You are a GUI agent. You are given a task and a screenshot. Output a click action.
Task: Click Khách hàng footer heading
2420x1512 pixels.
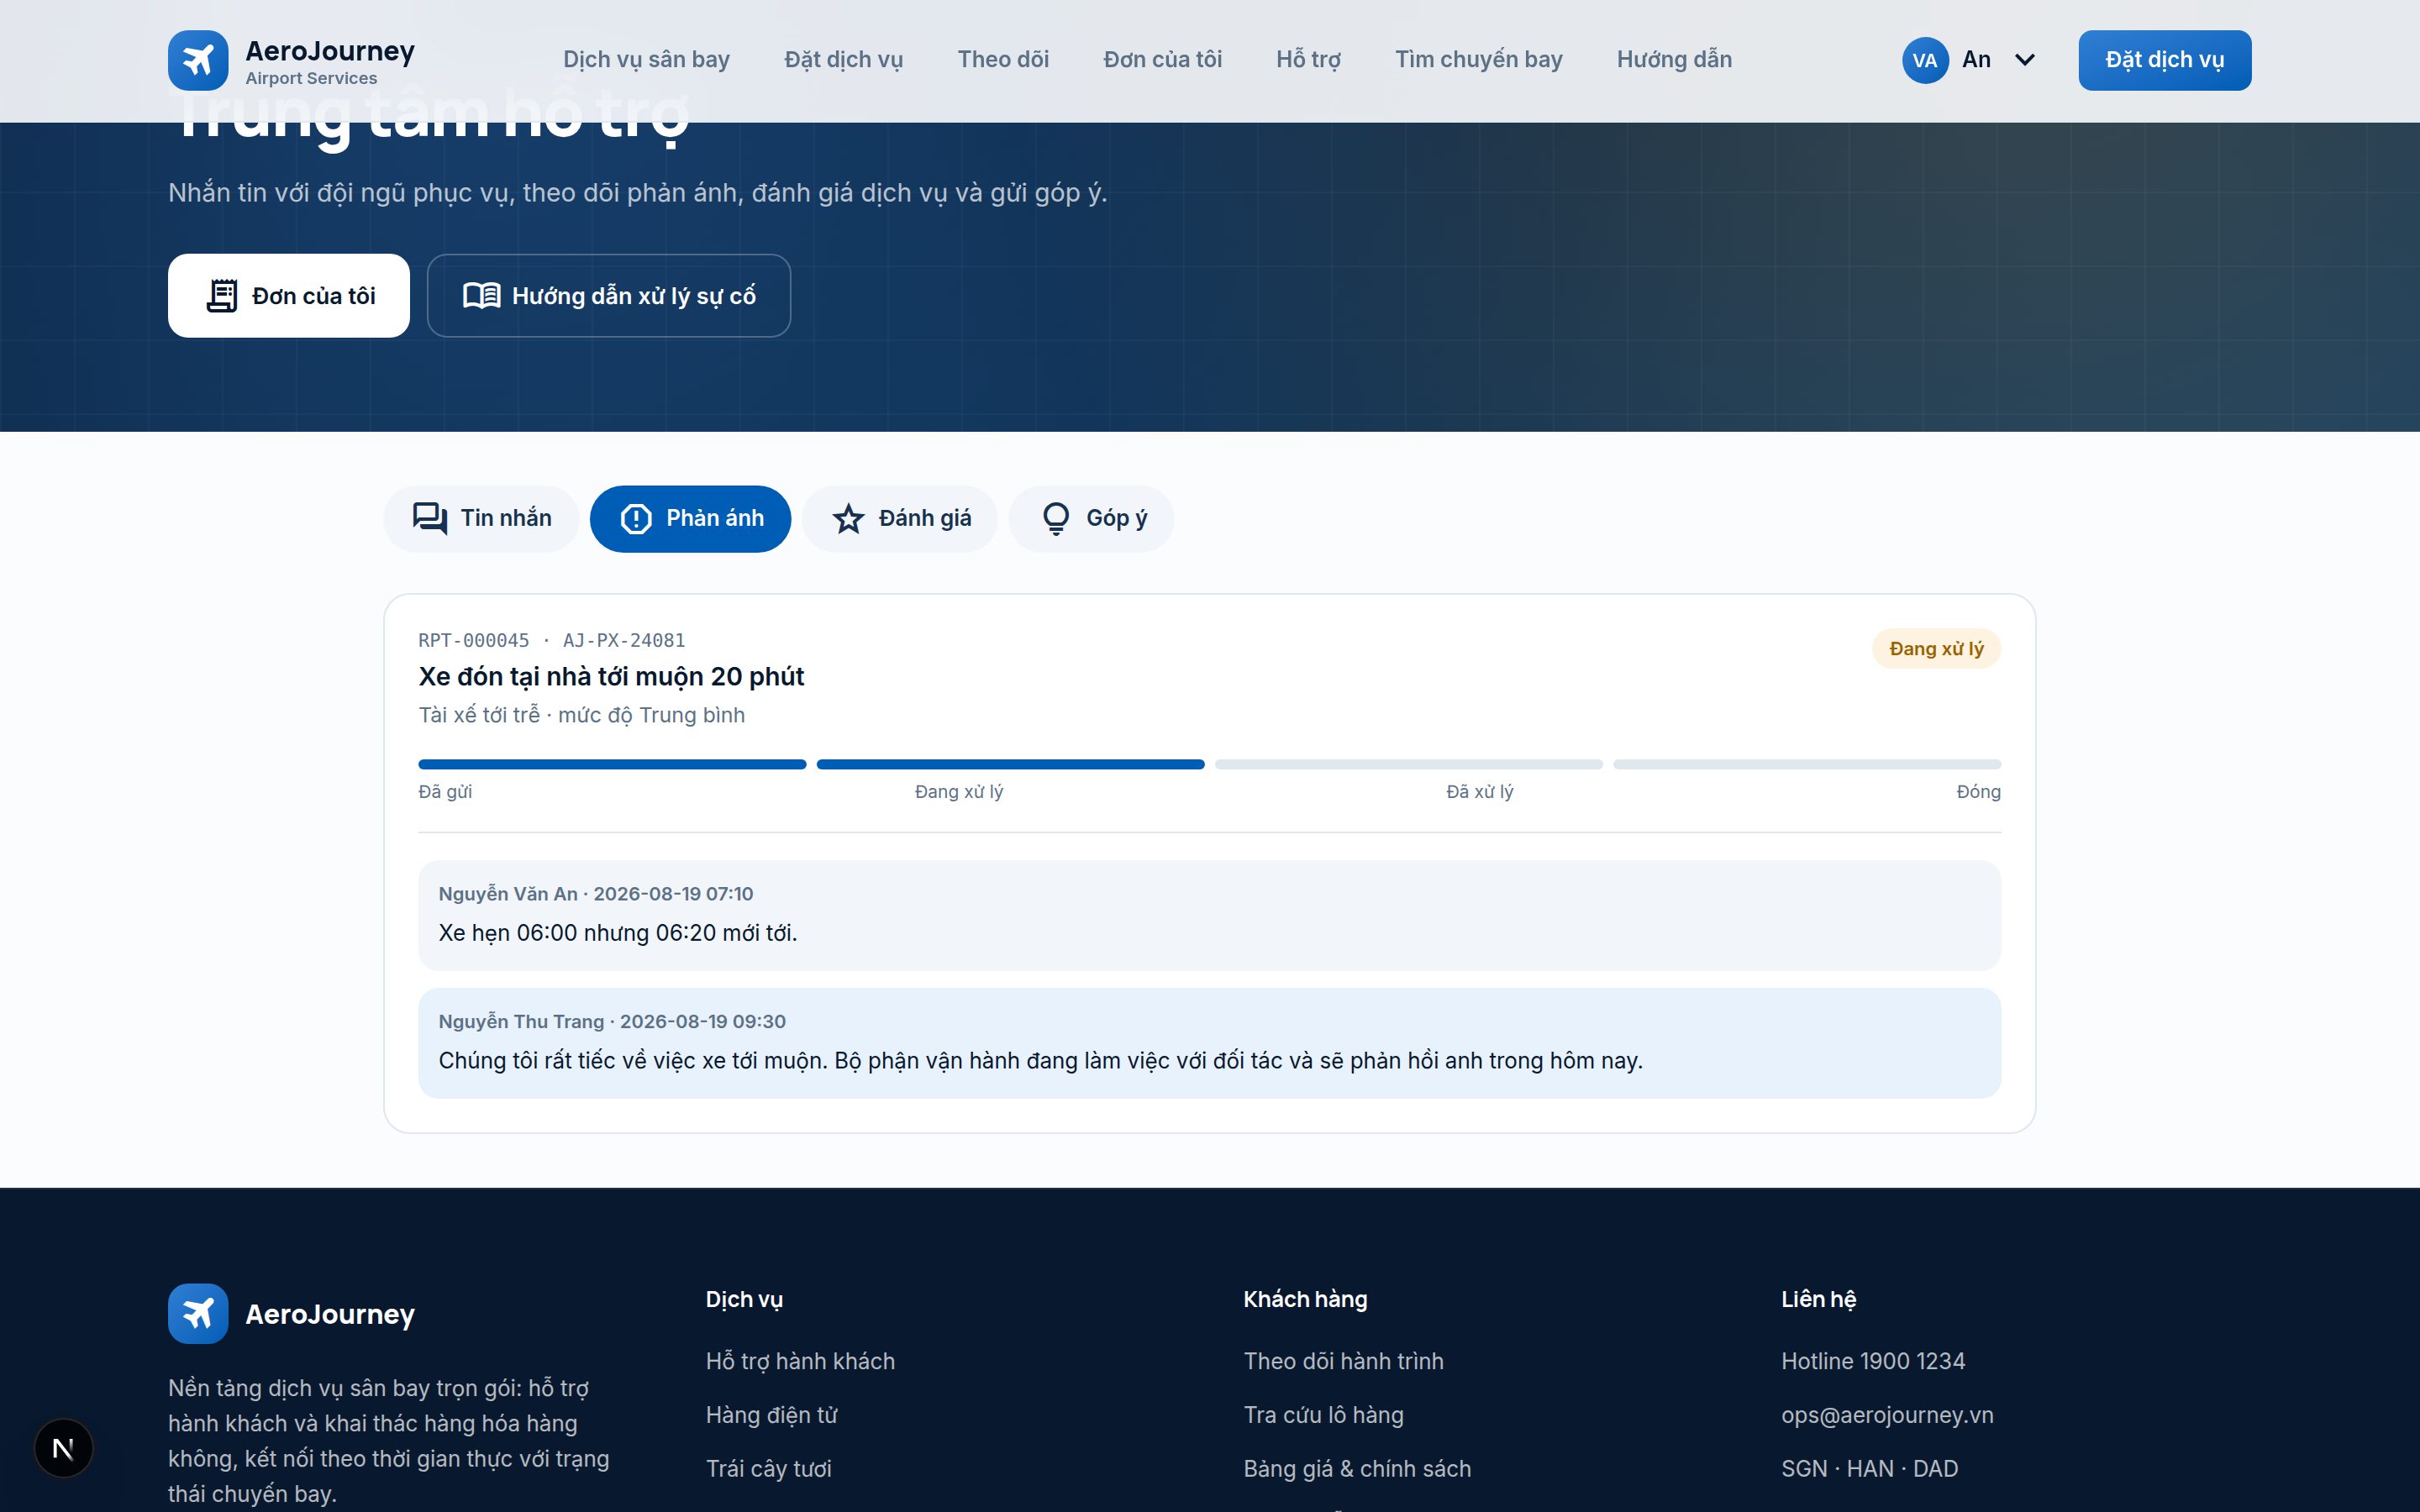tap(1305, 1299)
